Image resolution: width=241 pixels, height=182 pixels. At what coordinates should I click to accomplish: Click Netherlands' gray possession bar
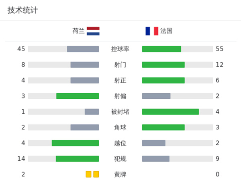click(x=83, y=49)
